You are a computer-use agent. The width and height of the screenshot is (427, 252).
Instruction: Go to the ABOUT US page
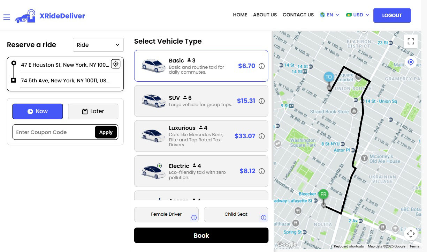pos(265,15)
